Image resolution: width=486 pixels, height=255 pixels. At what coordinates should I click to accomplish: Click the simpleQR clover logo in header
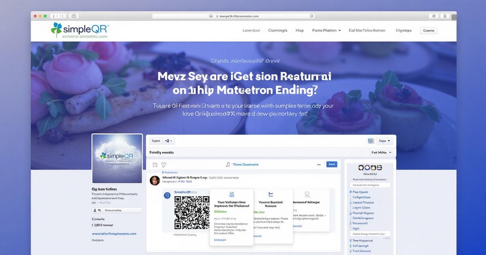click(x=57, y=28)
